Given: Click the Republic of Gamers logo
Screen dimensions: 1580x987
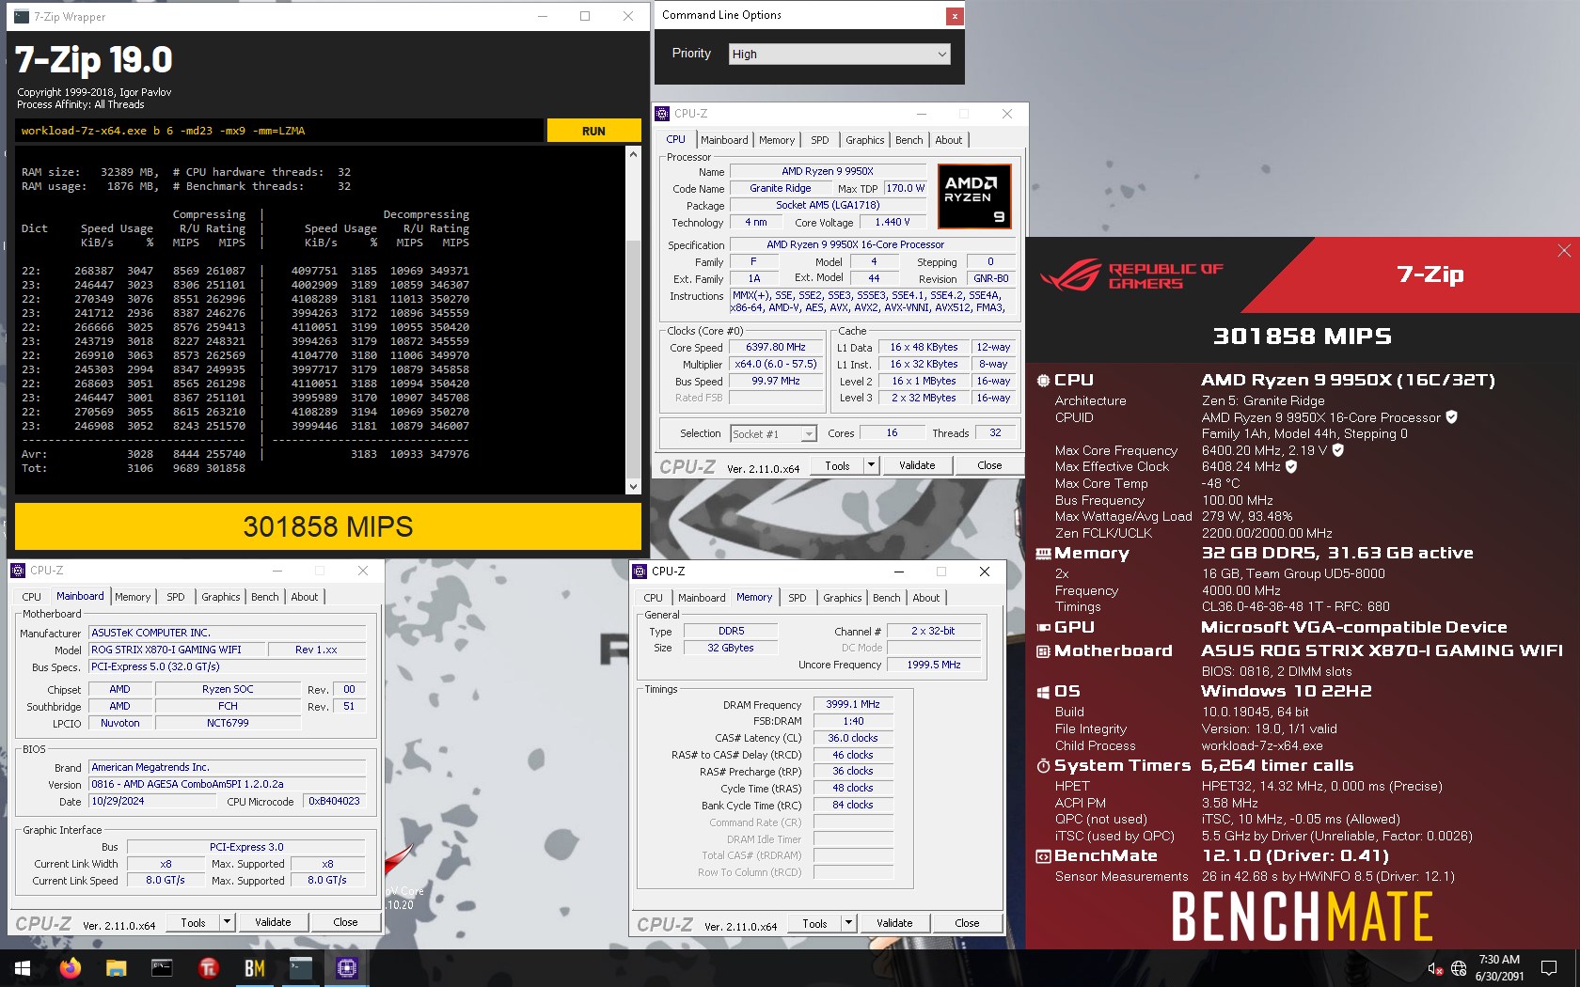Looking at the screenshot, I should click(x=1130, y=275).
